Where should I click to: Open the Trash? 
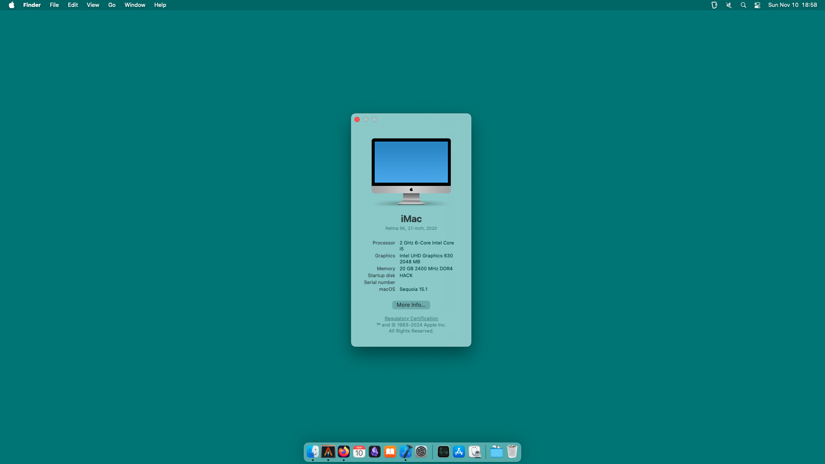pyautogui.click(x=512, y=452)
